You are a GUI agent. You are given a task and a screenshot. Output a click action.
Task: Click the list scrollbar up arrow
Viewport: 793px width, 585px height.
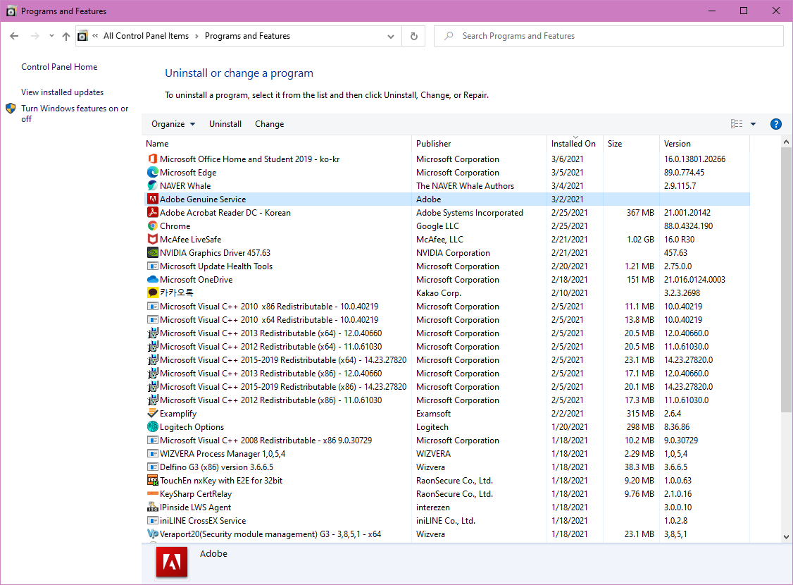[786, 142]
